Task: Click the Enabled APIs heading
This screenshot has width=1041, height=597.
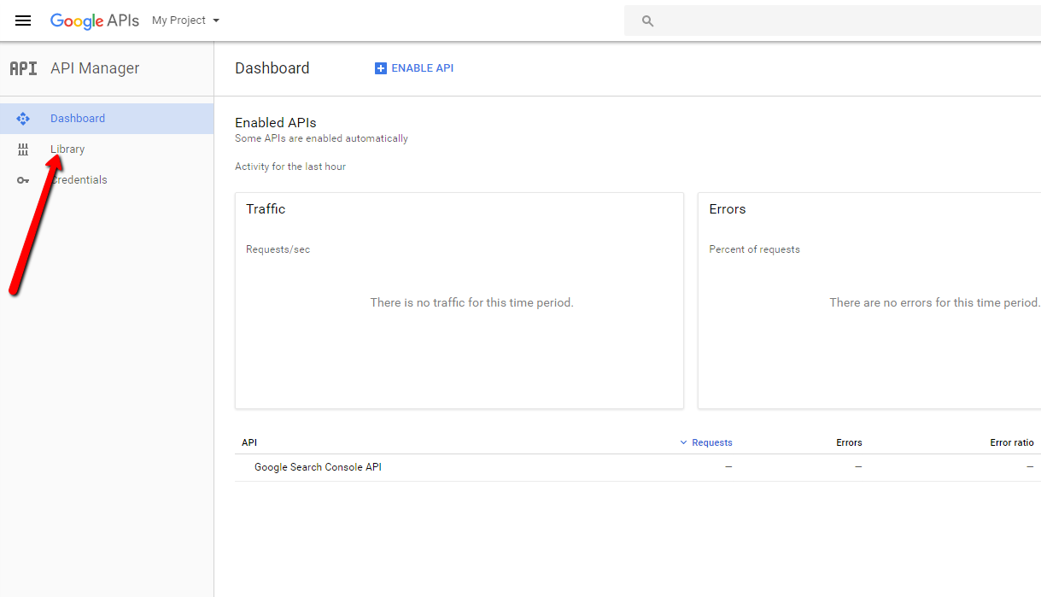Action: point(276,123)
